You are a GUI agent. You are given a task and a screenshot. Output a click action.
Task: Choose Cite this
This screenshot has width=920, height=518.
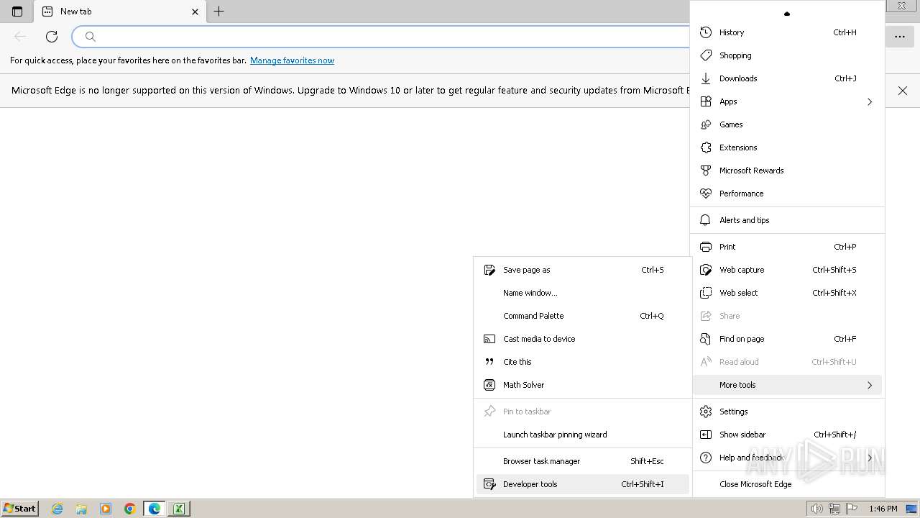[582, 362]
